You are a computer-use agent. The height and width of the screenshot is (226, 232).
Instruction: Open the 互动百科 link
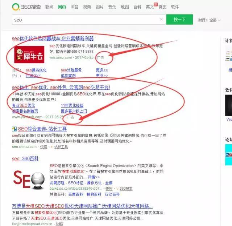[x=112, y=194]
